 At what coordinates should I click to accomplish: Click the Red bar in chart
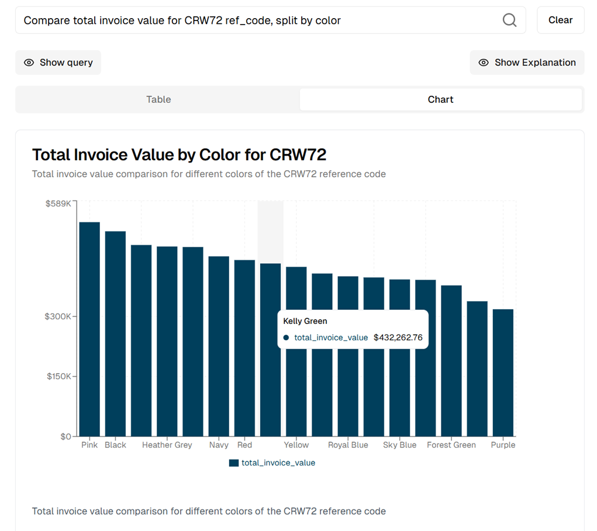(x=244, y=348)
